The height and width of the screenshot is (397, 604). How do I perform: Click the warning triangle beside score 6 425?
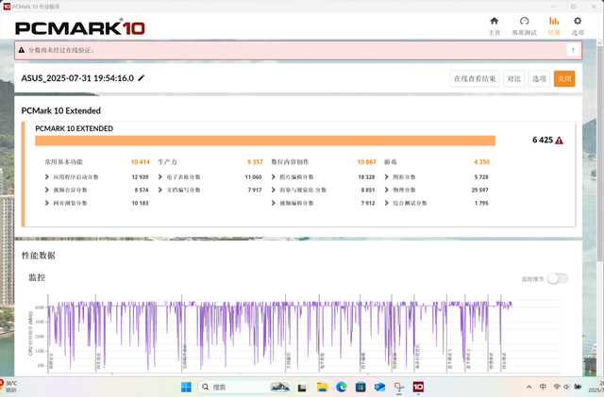559,141
